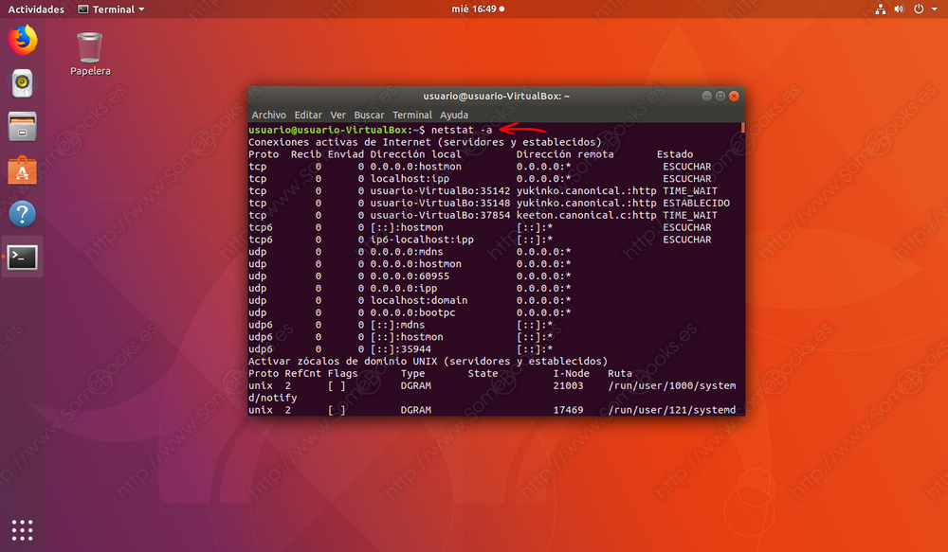The width and height of the screenshot is (948, 552).
Task: Click the volume icon in top bar
Action: coord(899,9)
